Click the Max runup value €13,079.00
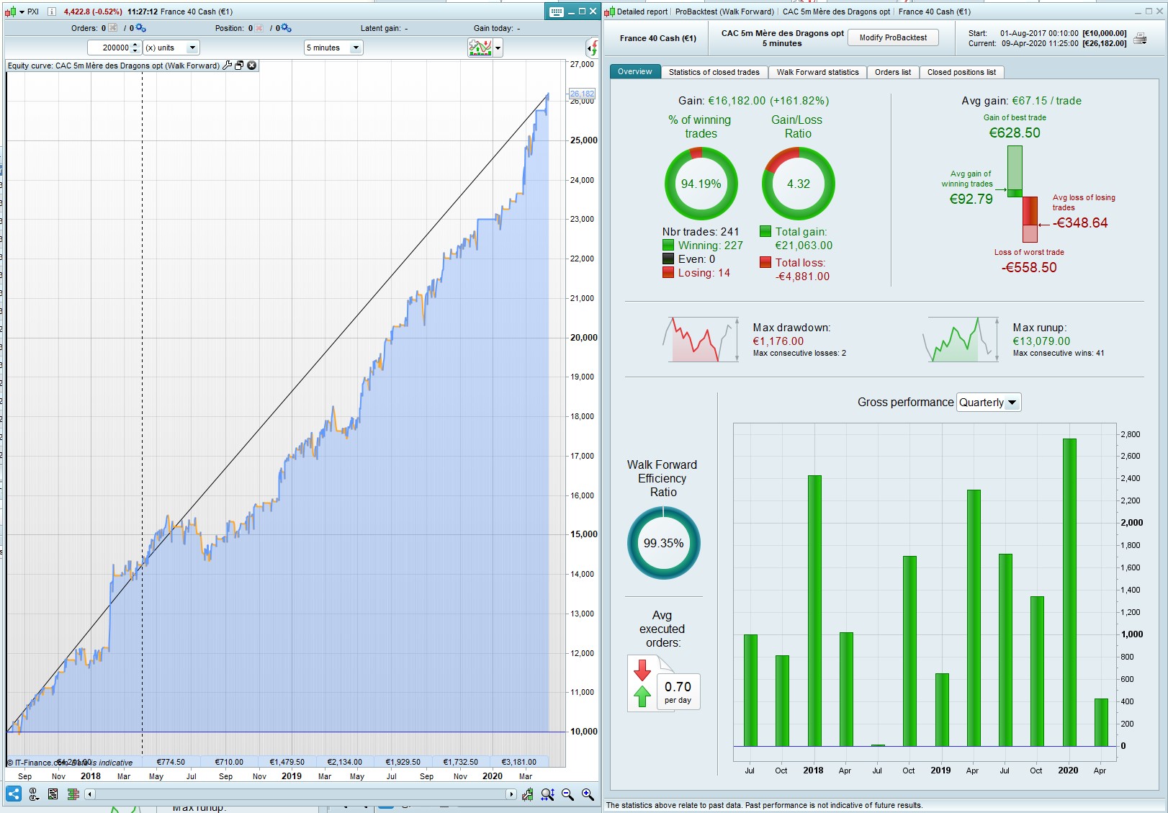Viewport: 1168px width, 813px height. [x=1041, y=341]
